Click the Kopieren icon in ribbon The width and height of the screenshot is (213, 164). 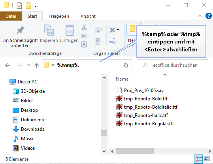click(x=49, y=30)
